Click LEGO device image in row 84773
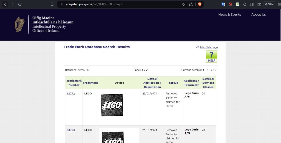This screenshot has height=143, width=281. tap(113, 137)
